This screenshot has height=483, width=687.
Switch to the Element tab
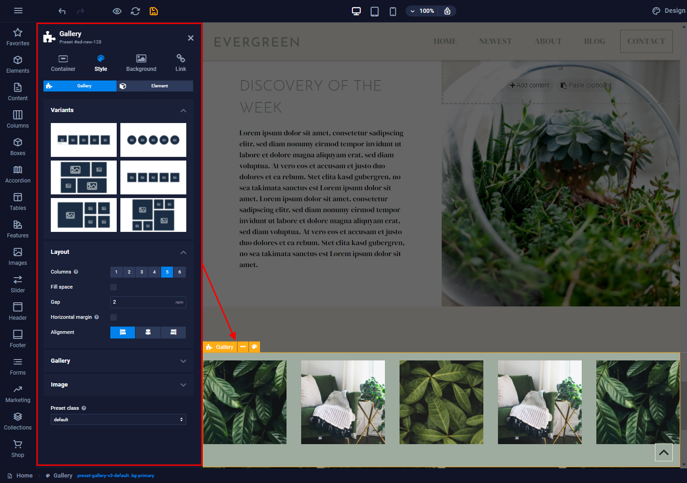pos(155,86)
